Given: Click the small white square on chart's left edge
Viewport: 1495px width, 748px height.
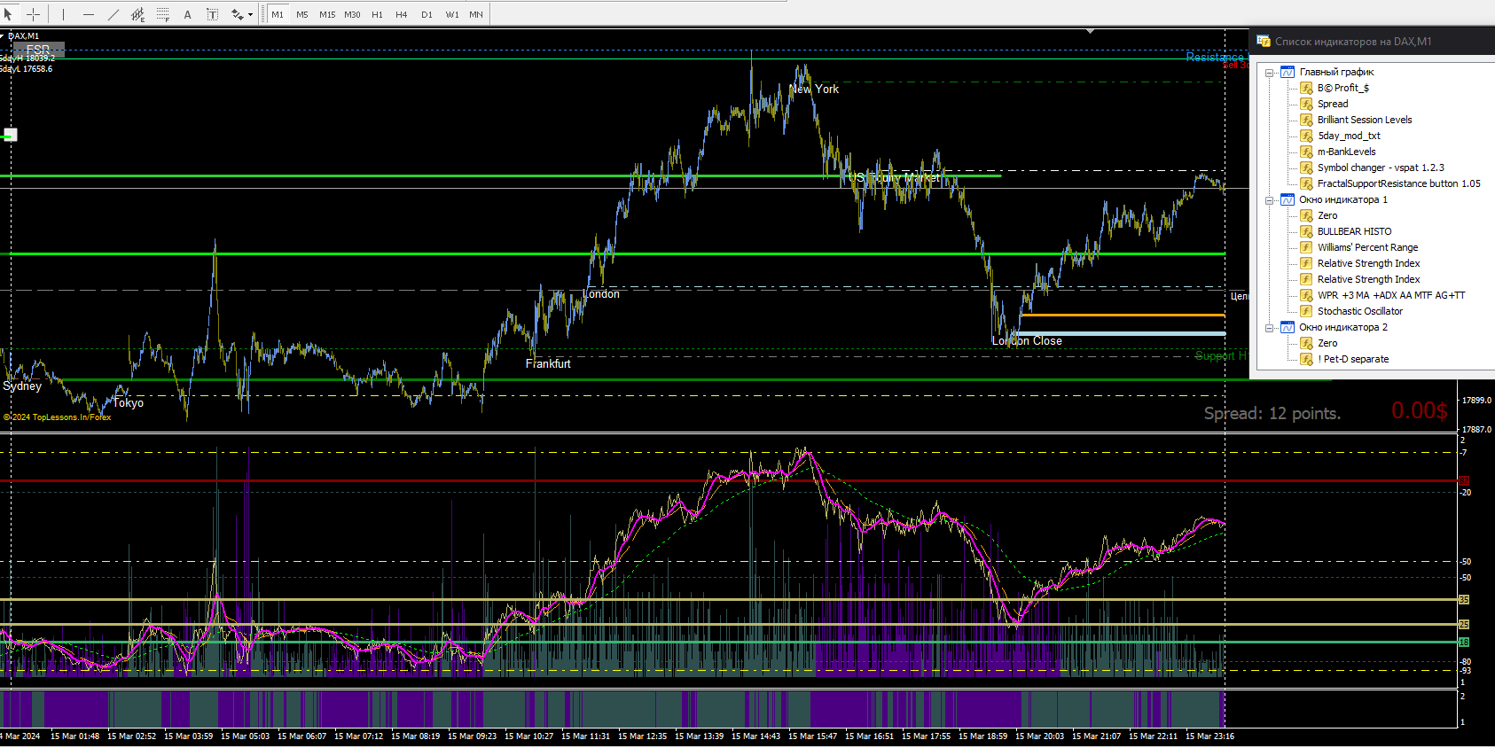Looking at the screenshot, I should [11, 135].
